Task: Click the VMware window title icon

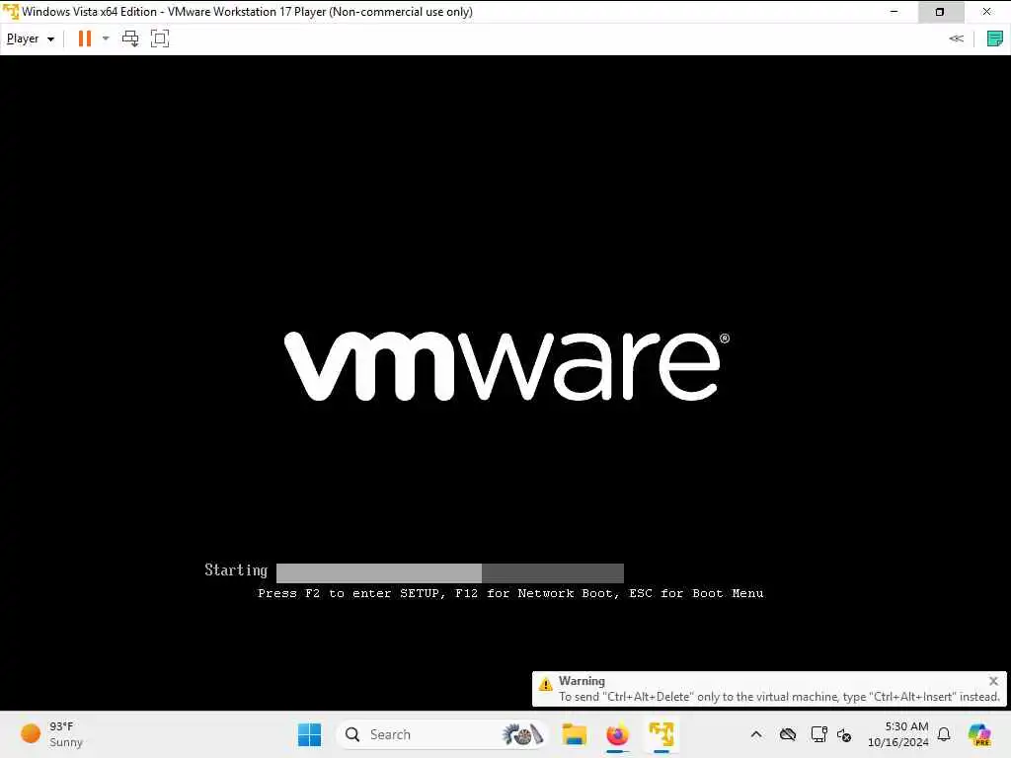Action: tap(10, 12)
